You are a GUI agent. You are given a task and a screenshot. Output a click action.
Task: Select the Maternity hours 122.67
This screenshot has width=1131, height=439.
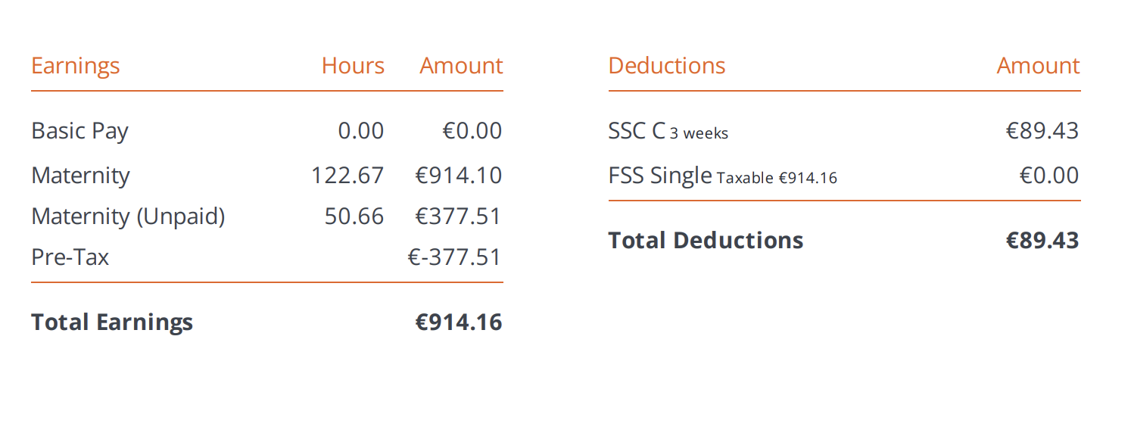347,176
